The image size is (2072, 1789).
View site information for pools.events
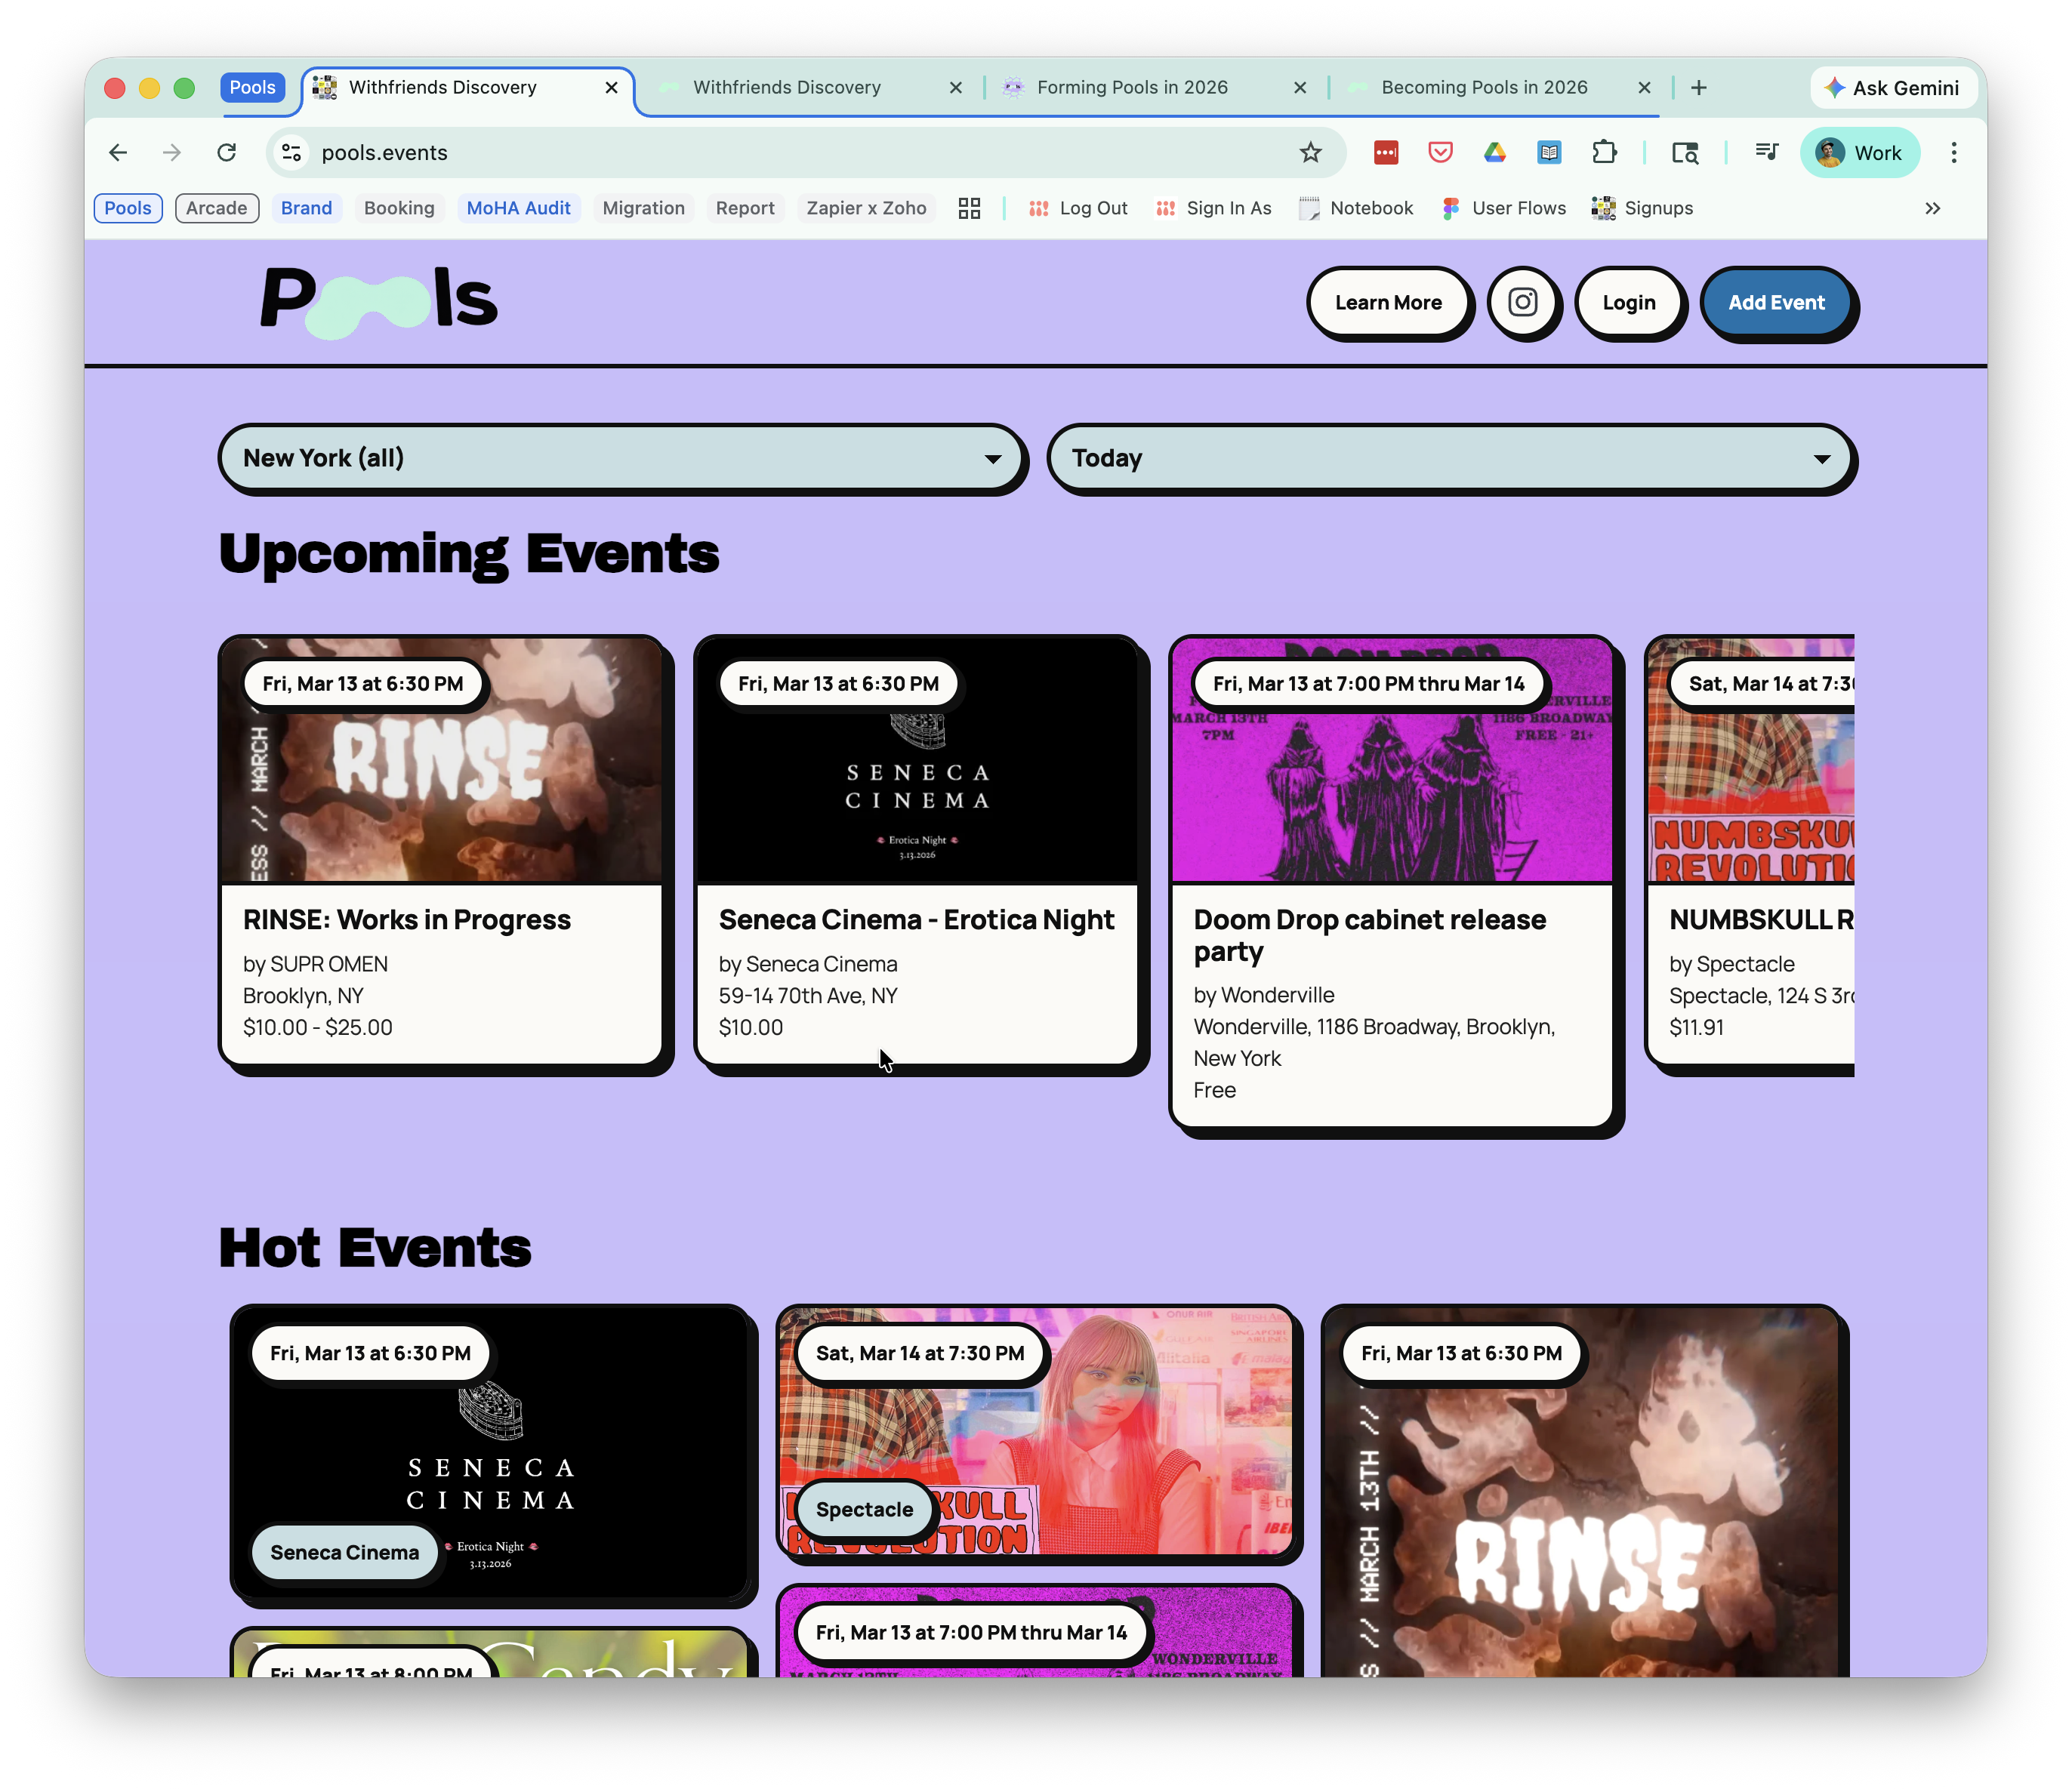point(291,152)
